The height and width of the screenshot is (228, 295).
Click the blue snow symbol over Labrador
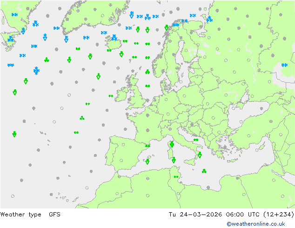coord(14,15)
